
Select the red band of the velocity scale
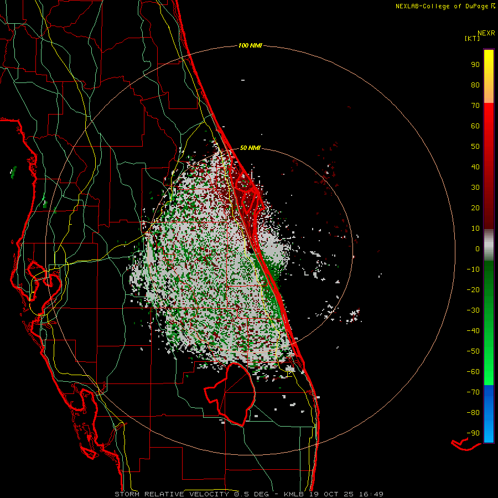pyautogui.click(x=489, y=166)
